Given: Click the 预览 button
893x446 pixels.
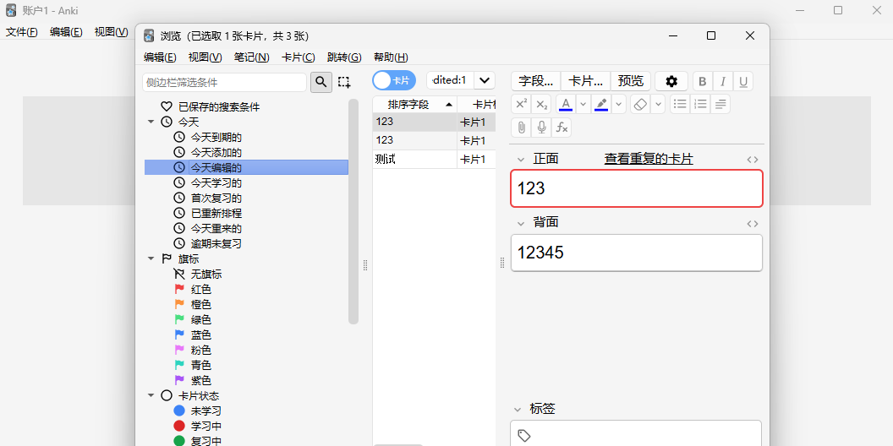Looking at the screenshot, I should [x=631, y=81].
